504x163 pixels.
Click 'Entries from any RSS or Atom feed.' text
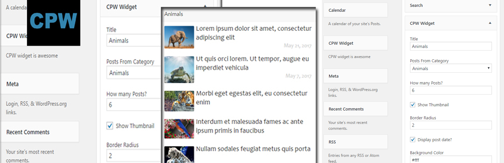[354, 158]
